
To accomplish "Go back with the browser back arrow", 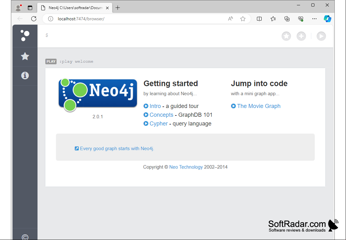I will tap(20, 19).
